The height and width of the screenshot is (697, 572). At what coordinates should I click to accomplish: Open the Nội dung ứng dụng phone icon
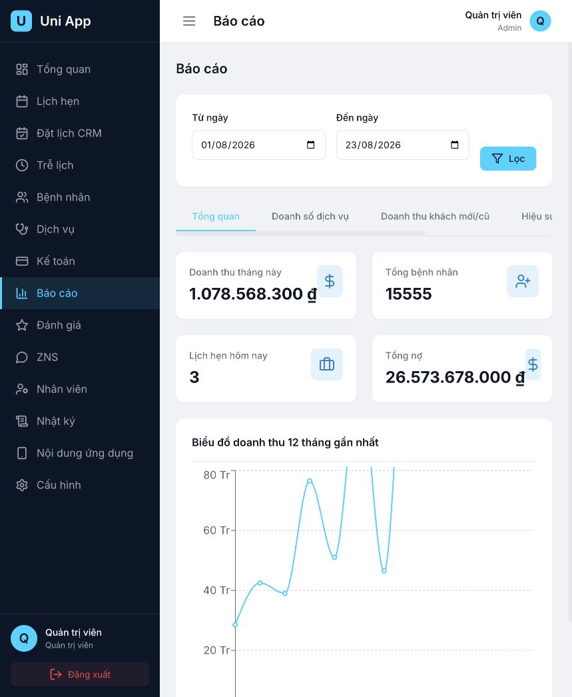tap(22, 453)
